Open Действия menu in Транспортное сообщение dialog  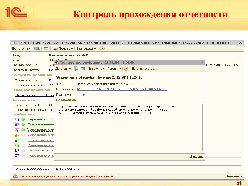tap(63, 69)
